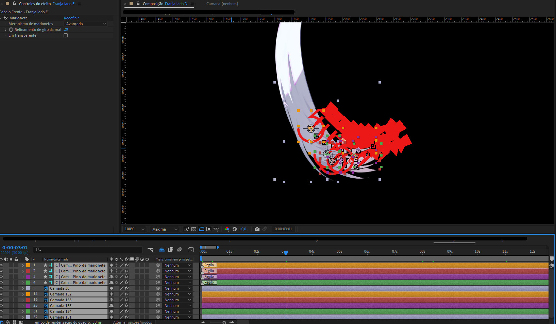Expand Refinamento de giro da malha property
Viewport: 556px width, 324px height.
coord(5,30)
